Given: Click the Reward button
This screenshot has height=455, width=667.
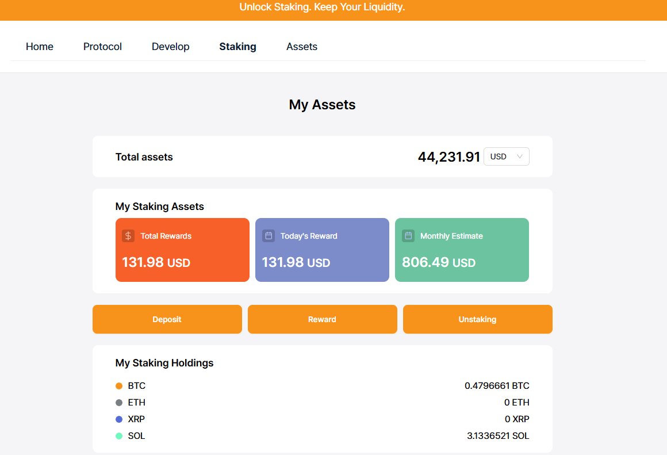Looking at the screenshot, I should click(323, 319).
